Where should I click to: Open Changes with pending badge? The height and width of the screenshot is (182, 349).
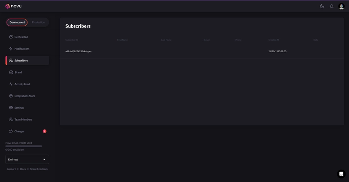(20, 131)
